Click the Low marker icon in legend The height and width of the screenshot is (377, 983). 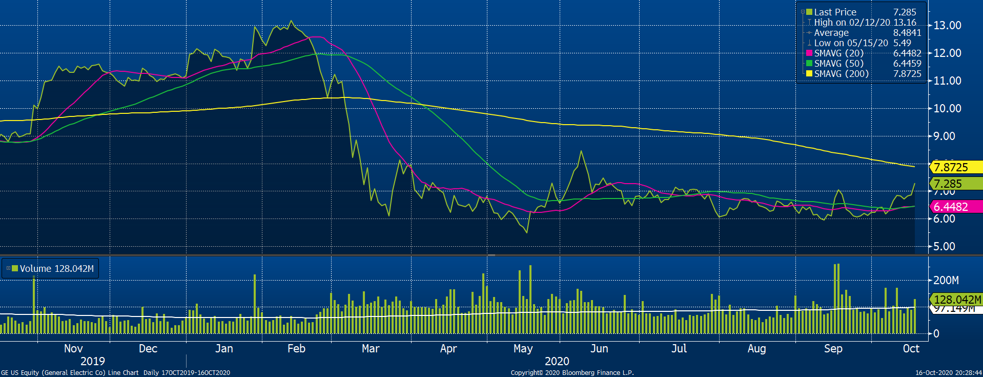[809, 43]
